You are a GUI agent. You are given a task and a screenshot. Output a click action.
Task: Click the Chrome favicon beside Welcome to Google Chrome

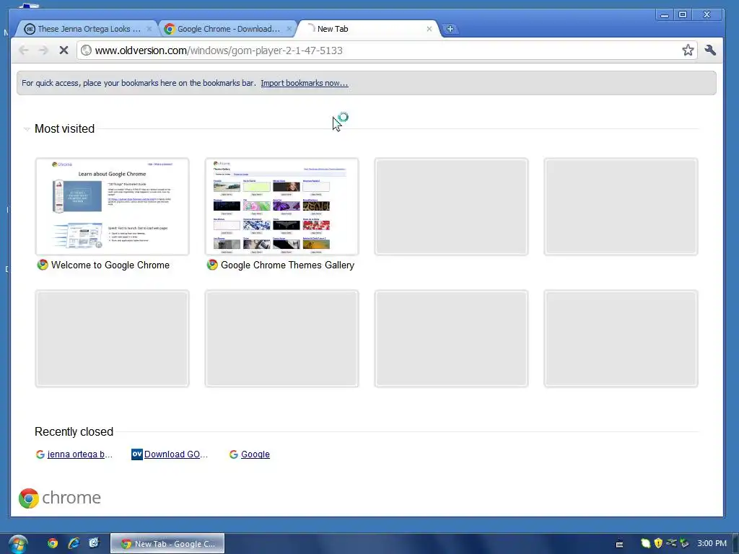(43, 265)
